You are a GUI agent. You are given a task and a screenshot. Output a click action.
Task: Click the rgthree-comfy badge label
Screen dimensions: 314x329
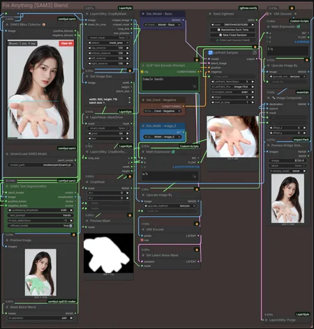point(248,8)
